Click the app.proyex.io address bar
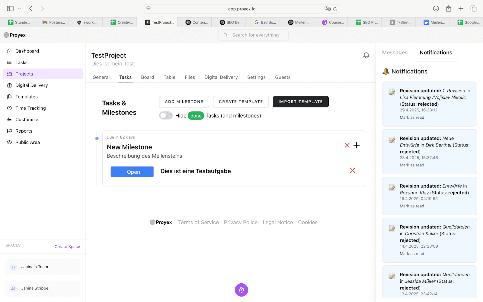 coord(241,9)
